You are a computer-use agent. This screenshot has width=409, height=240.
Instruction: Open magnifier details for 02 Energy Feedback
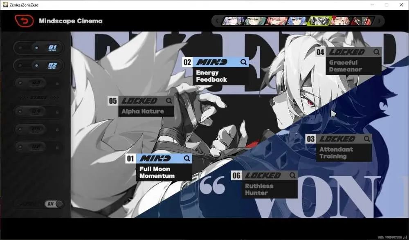pyautogui.click(x=243, y=62)
